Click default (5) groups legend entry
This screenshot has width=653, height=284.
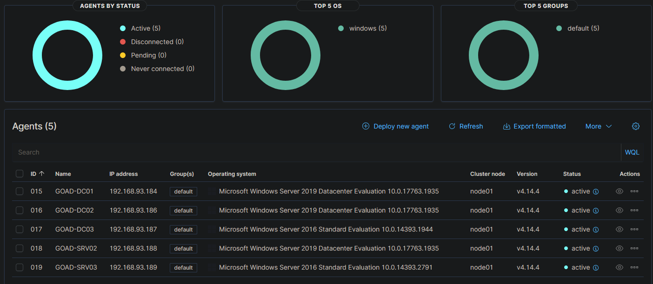(578, 28)
